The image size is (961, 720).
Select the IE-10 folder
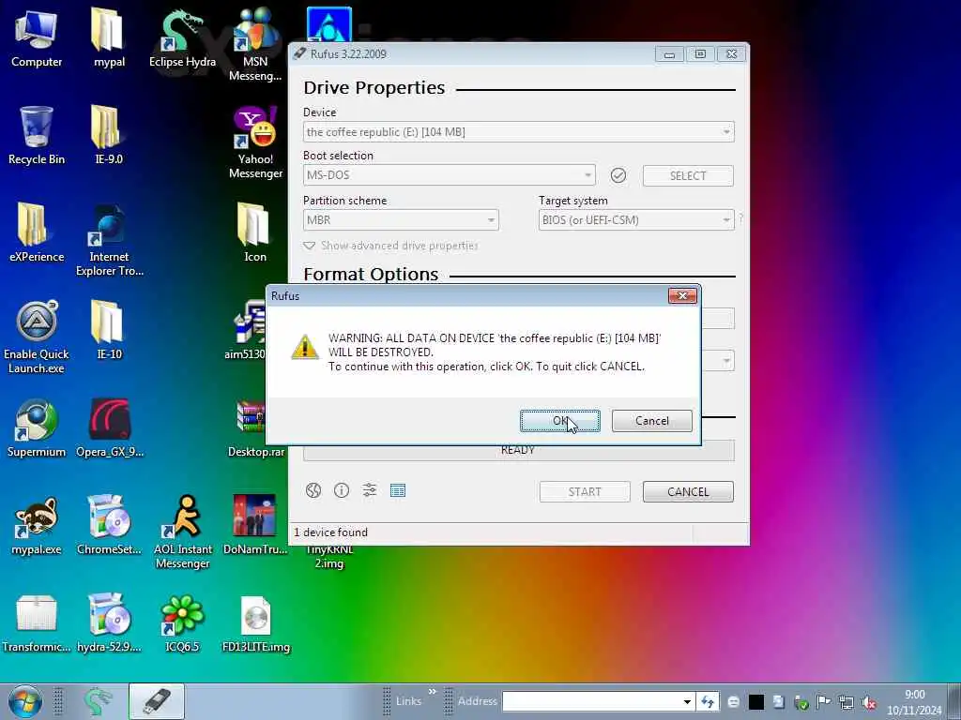point(109,330)
